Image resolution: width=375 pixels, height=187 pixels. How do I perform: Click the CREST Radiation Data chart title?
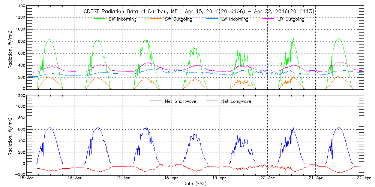coord(199,12)
